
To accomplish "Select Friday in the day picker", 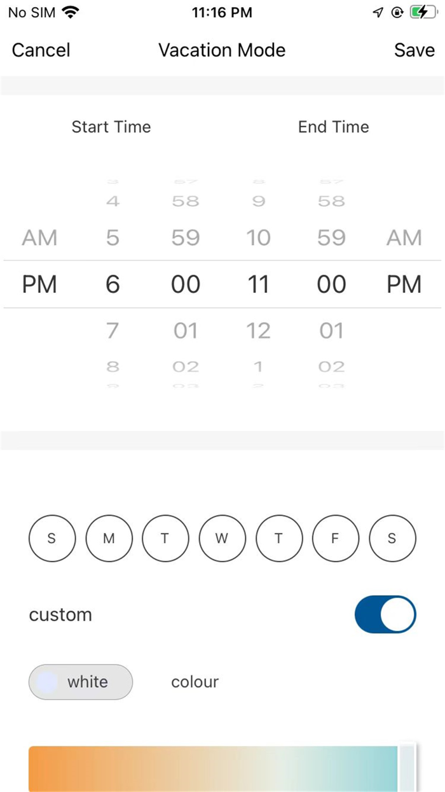I will [335, 538].
